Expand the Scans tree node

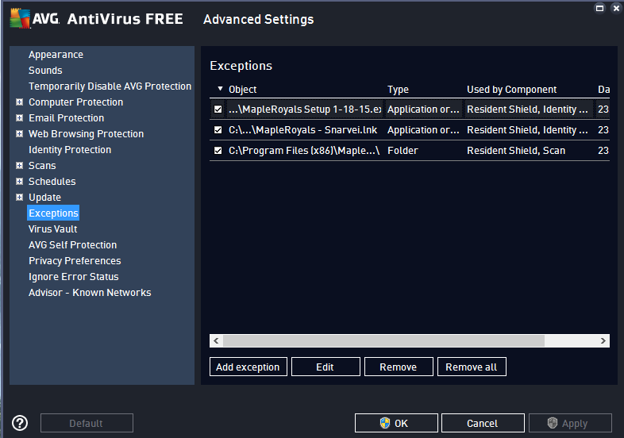(x=19, y=166)
